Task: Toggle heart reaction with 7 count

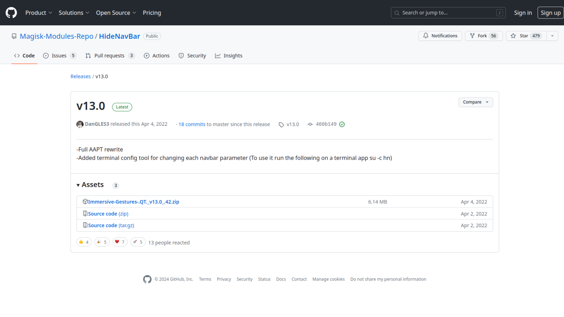Action: click(120, 242)
